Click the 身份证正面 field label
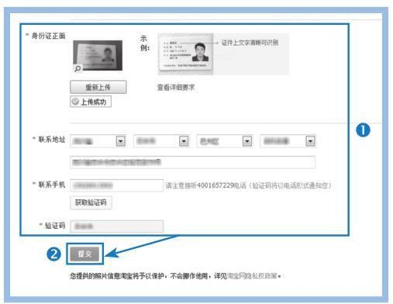 [48, 36]
